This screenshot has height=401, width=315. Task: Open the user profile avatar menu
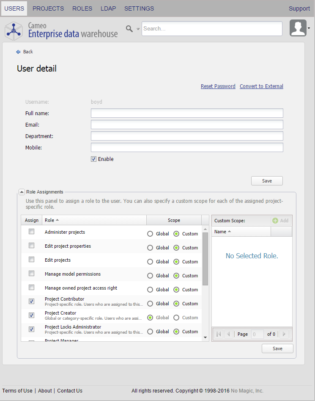click(x=298, y=28)
